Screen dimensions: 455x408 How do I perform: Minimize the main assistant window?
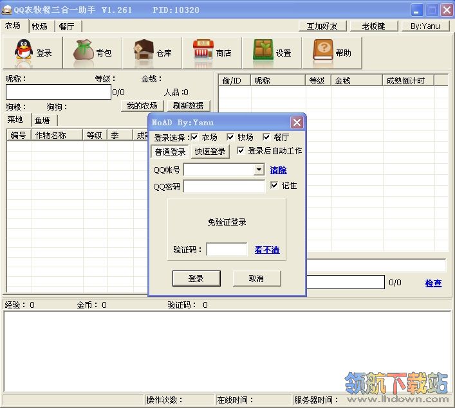(416, 10)
